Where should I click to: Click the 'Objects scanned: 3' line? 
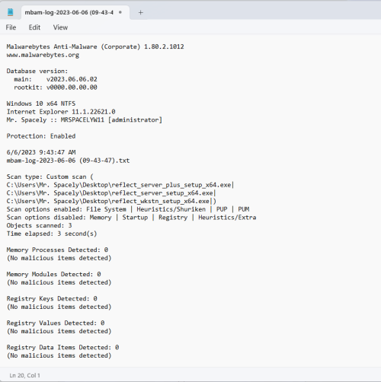coord(40,225)
